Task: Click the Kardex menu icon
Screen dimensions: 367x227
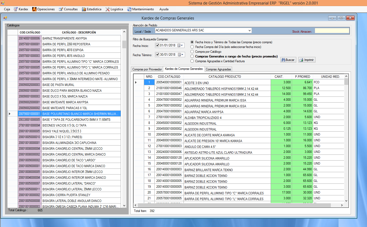Action: [16, 9]
